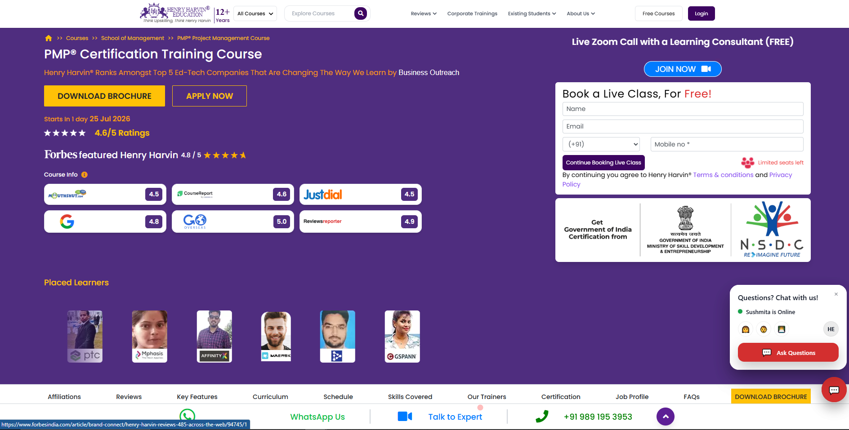Click the yellow DOWNLOAD BROCHURE hero button
The image size is (849, 430).
pos(104,96)
